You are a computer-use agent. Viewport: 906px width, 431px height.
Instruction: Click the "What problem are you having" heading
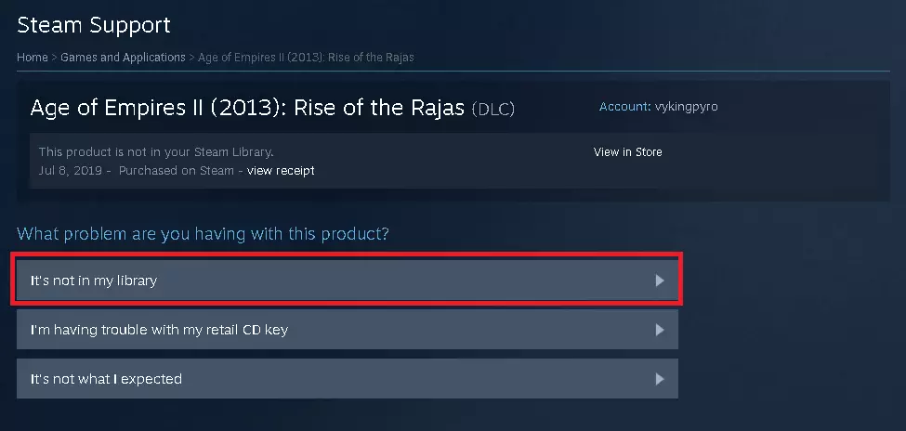[203, 233]
